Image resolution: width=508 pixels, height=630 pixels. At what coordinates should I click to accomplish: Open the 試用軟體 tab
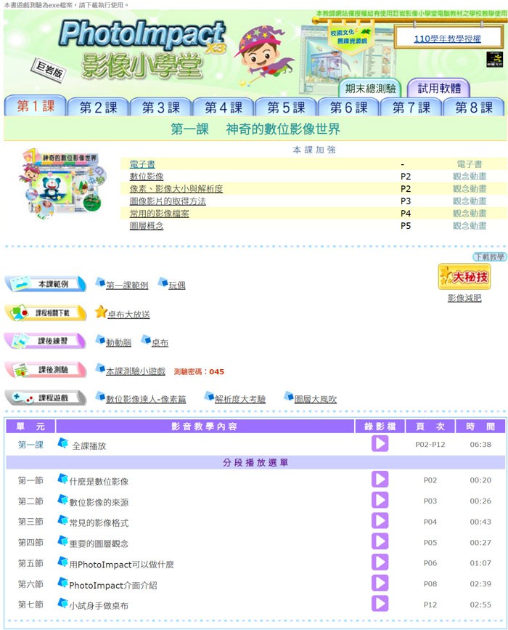(x=439, y=89)
